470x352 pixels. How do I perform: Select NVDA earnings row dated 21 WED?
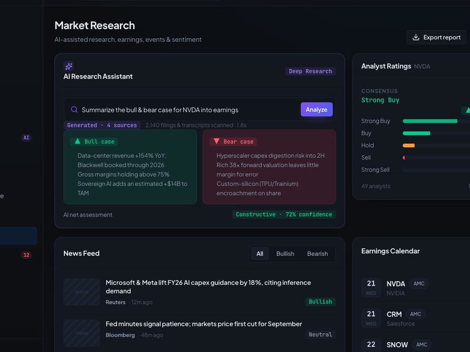415,288
